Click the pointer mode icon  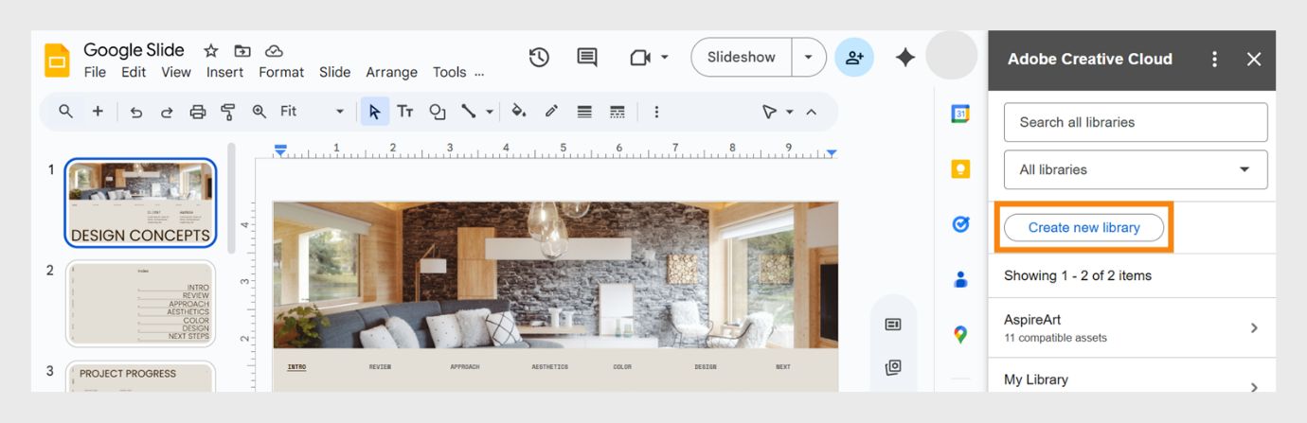[x=770, y=112]
